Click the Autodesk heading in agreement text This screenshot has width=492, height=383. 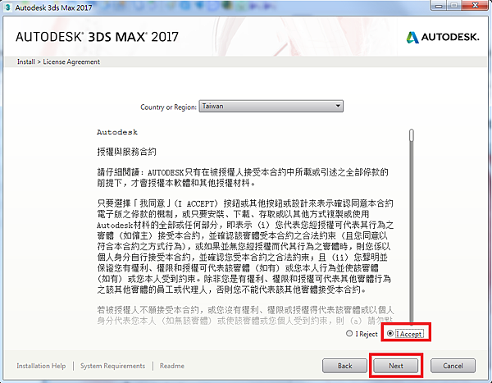tap(117, 132)
